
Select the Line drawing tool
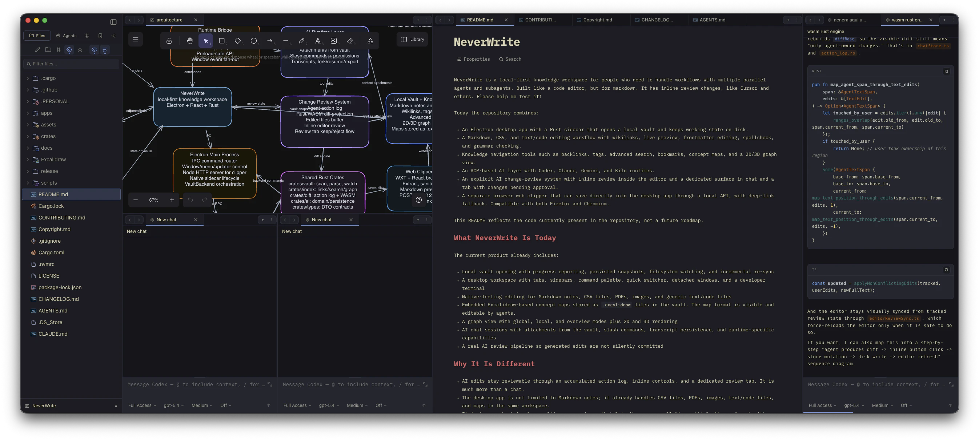click(x=286, y=41)
